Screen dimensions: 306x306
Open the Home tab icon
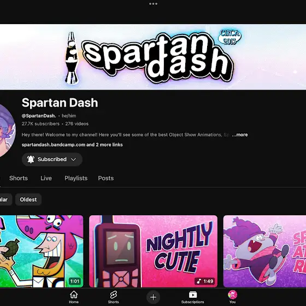coord(74,295)
